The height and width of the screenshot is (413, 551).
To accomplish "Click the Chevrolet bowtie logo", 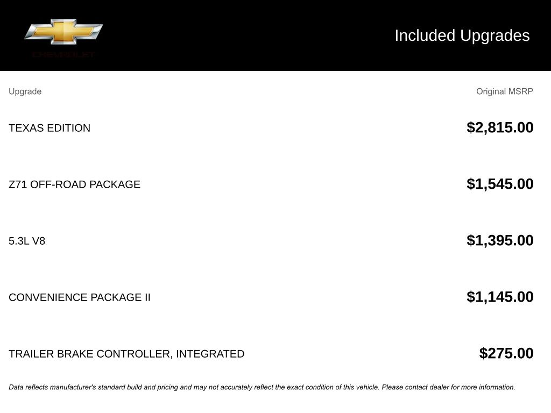I will click(63, 32).
